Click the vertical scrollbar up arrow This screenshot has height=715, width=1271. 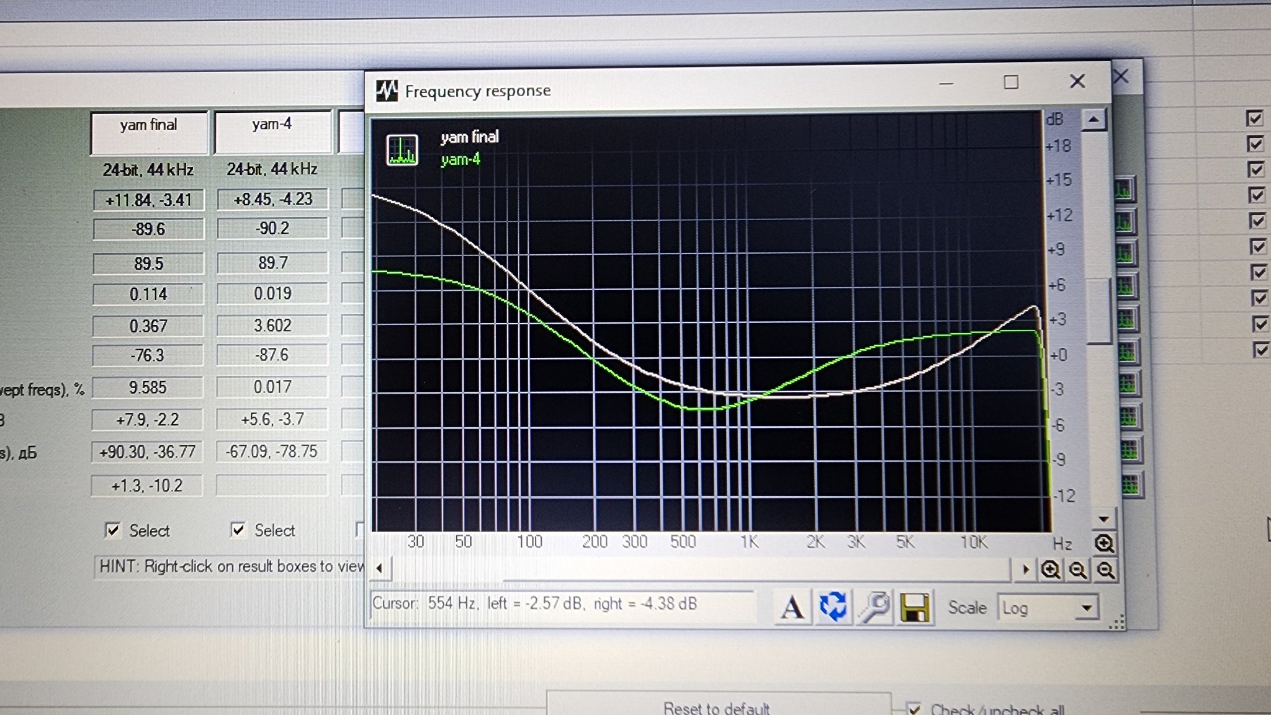click(1094, 119)
